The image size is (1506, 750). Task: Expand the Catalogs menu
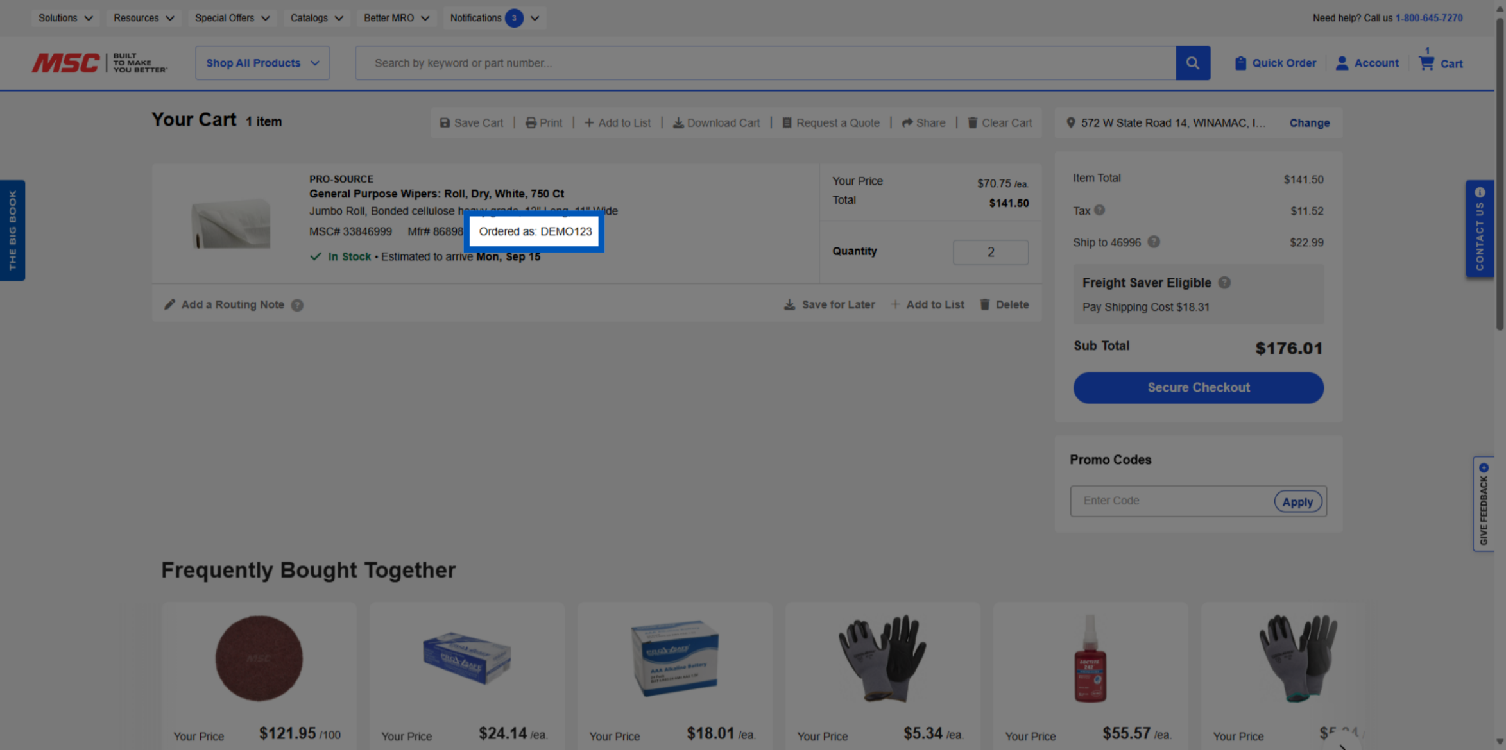(x=316, y=18)
